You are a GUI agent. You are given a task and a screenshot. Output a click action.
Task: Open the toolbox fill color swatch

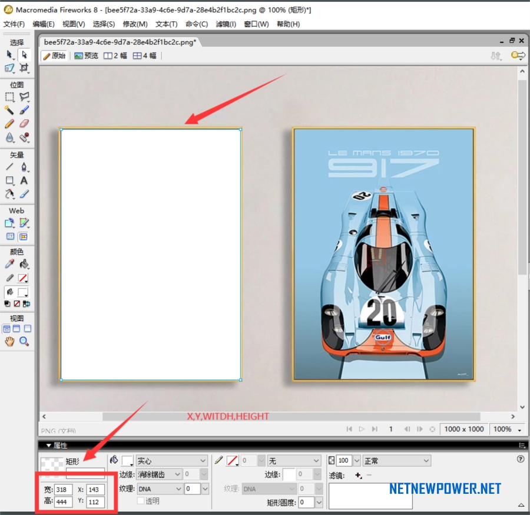23,292
